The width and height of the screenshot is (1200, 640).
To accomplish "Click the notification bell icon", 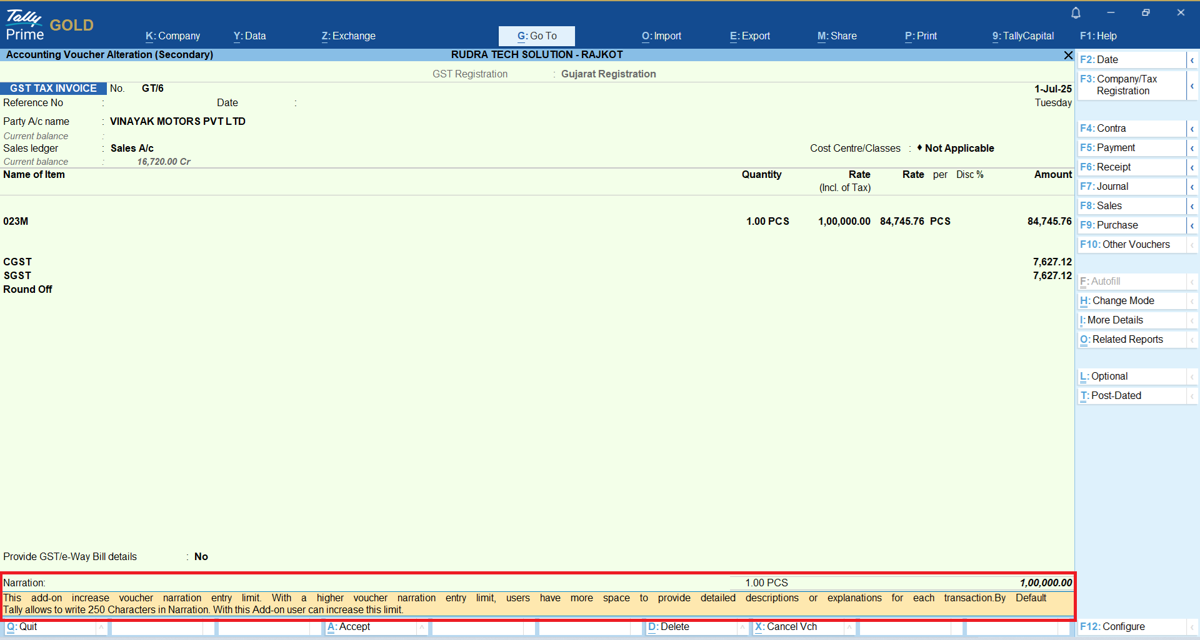I will pos(1076,12).
